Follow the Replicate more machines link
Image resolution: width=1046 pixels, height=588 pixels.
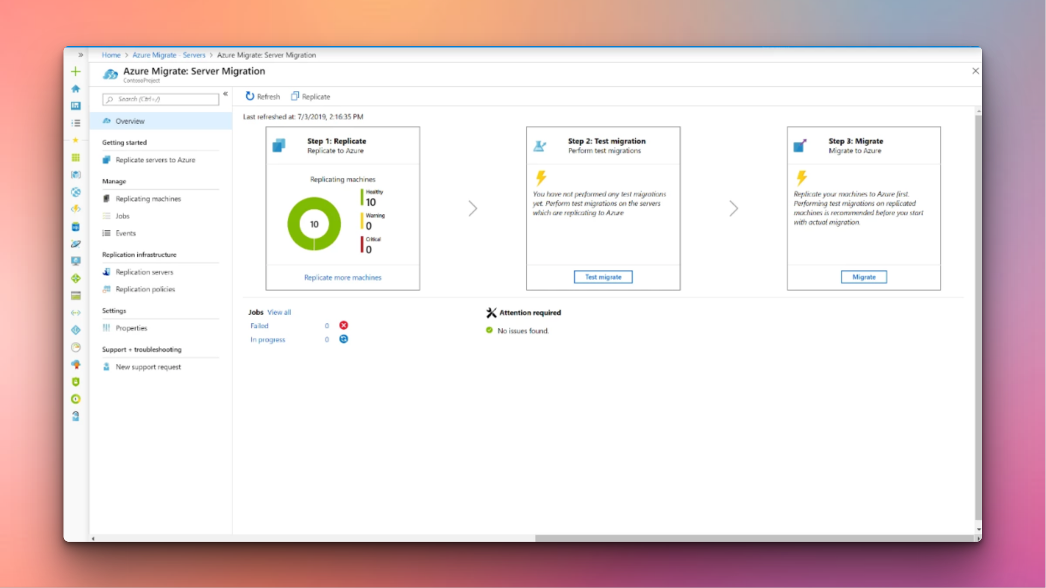coord(342,277)
